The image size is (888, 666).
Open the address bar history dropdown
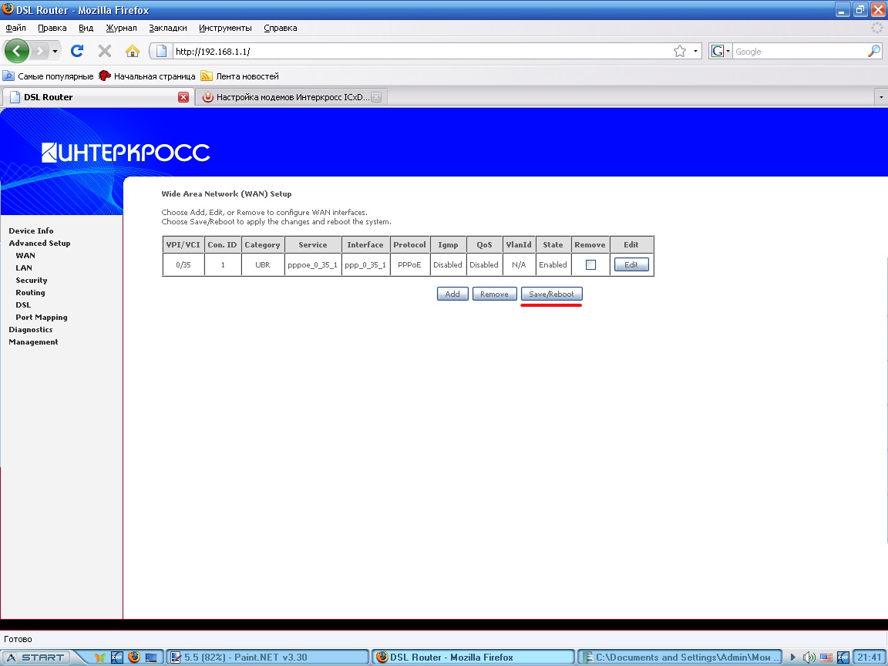695,52
